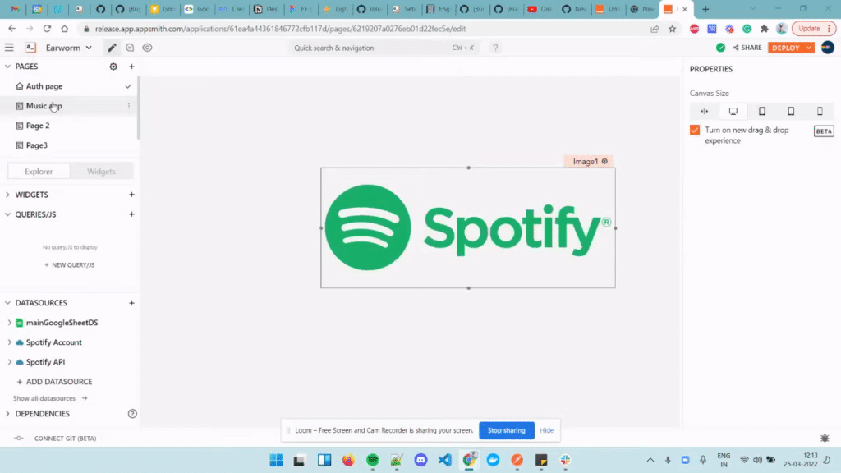Viewport: 841px width, 473px height.
Task: Switch to edit mode pencil icon
Action: tap(112, 48)
